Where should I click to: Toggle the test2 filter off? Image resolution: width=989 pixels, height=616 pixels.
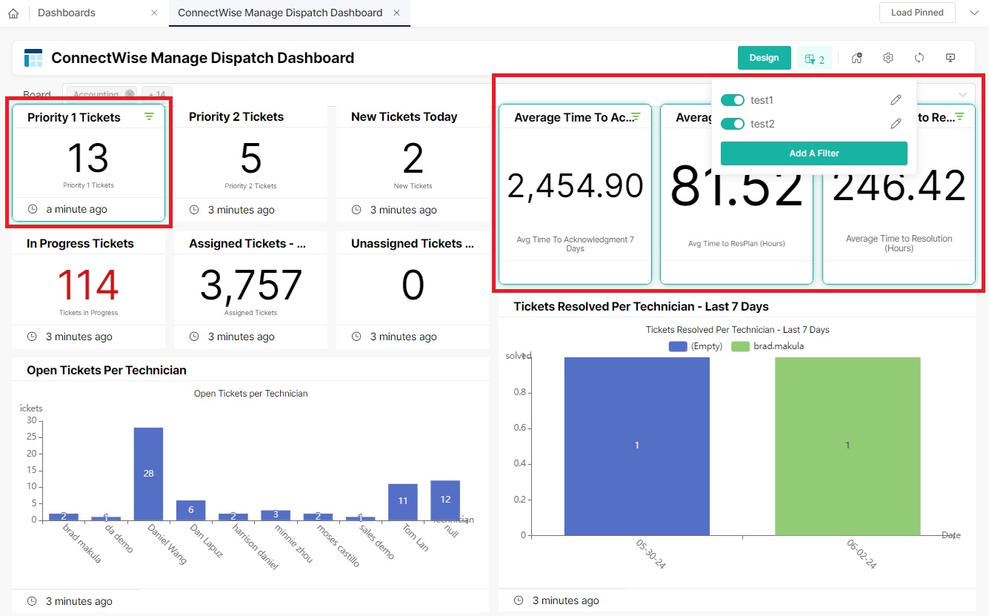click(733, 124)
